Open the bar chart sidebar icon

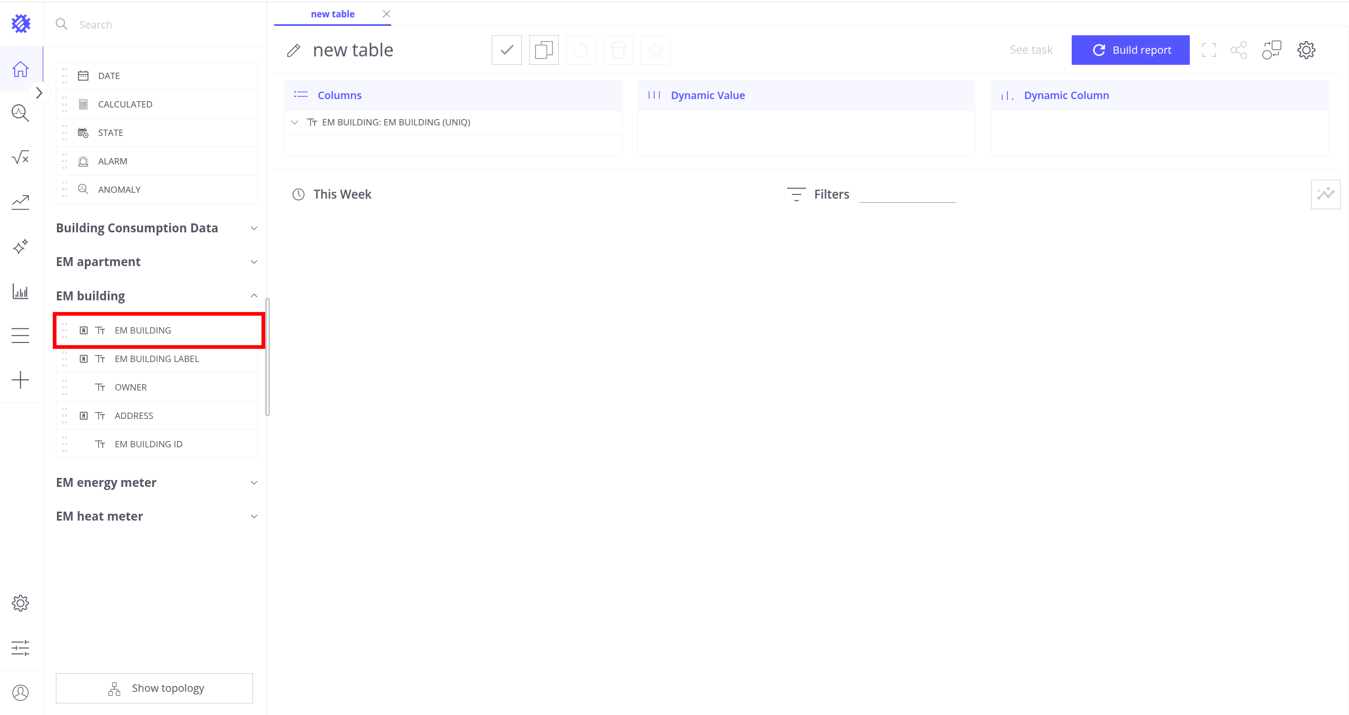click(x=21, y=291)
